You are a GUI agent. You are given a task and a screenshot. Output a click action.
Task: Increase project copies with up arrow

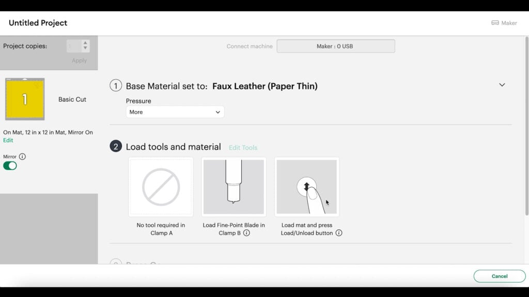click(x=85, y=43)
